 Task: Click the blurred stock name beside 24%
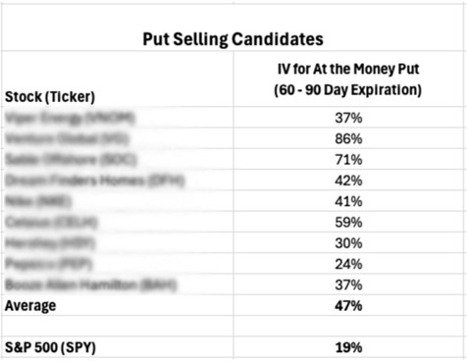49,264
